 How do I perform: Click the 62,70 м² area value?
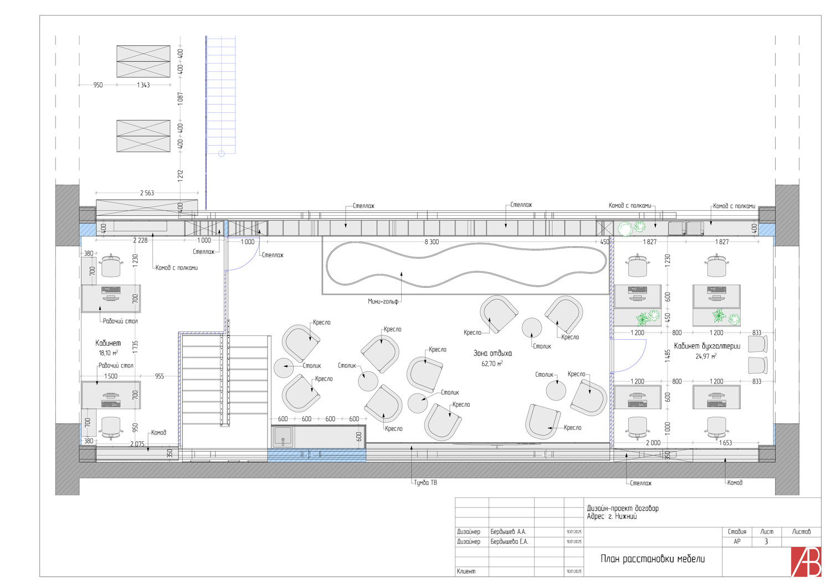pos(492,364)
